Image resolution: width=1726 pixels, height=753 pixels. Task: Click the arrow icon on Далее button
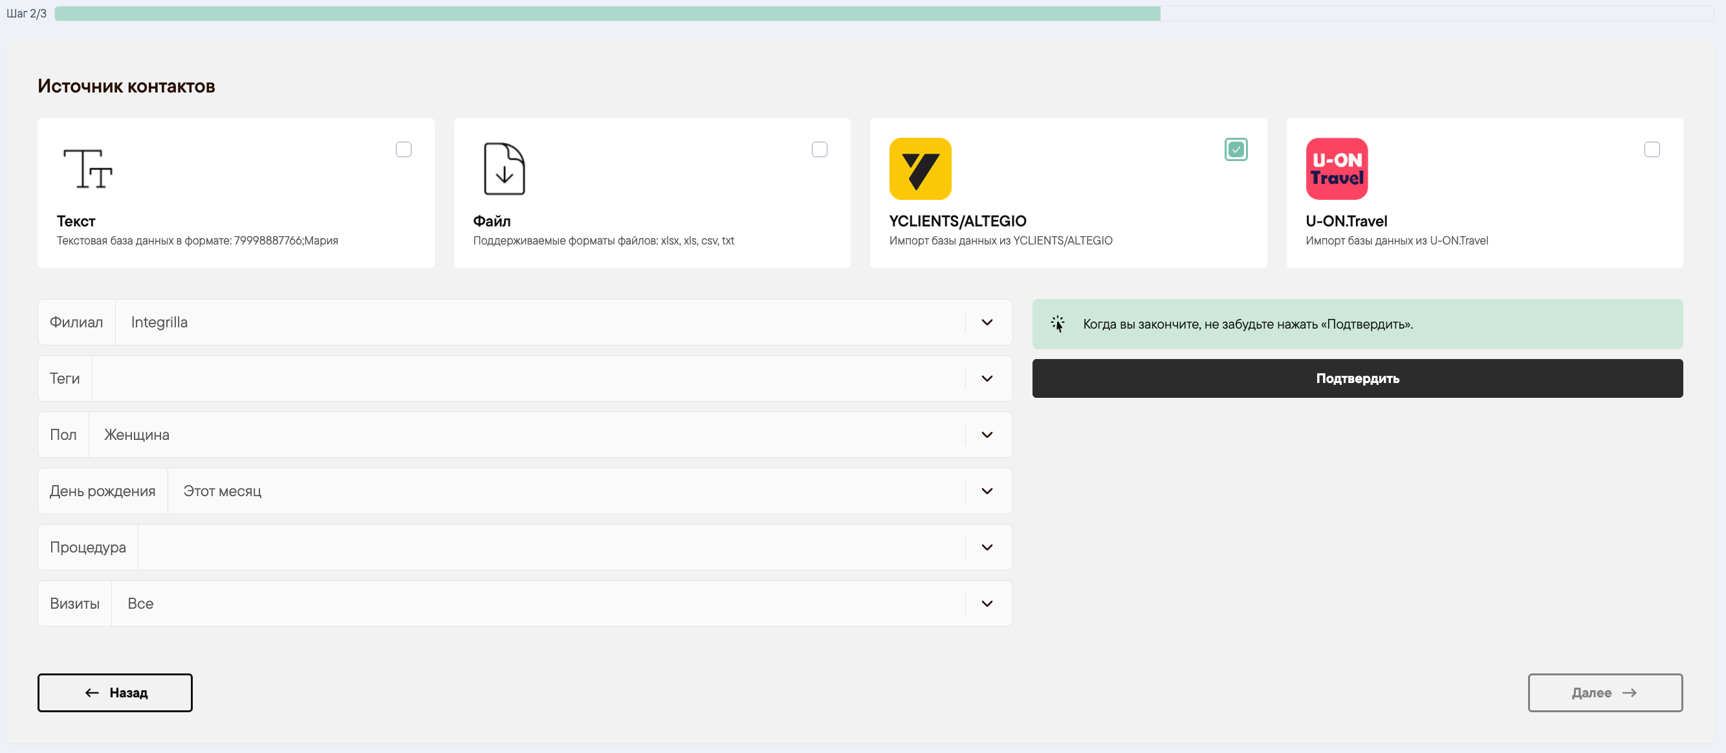[1630, 693]
